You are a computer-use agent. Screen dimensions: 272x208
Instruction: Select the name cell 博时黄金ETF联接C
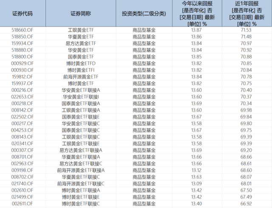81,203
